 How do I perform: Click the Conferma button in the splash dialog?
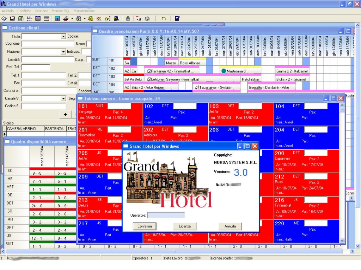point(144,226)
